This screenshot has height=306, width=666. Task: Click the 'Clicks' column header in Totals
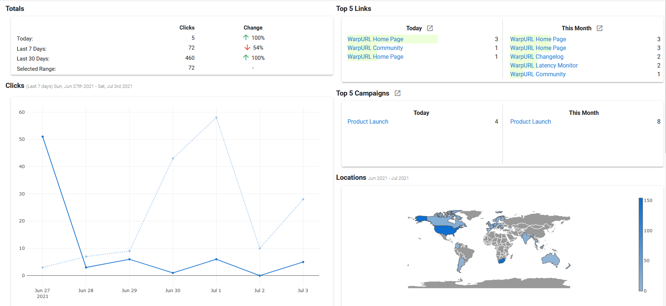(187, 28)
